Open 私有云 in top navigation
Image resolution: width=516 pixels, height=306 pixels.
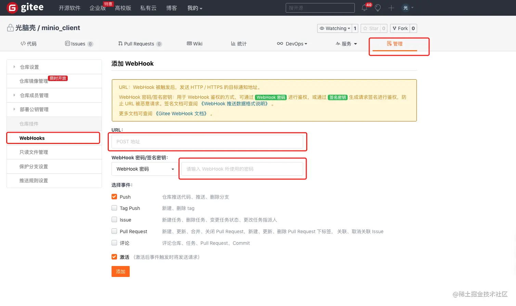click(149, 8)
